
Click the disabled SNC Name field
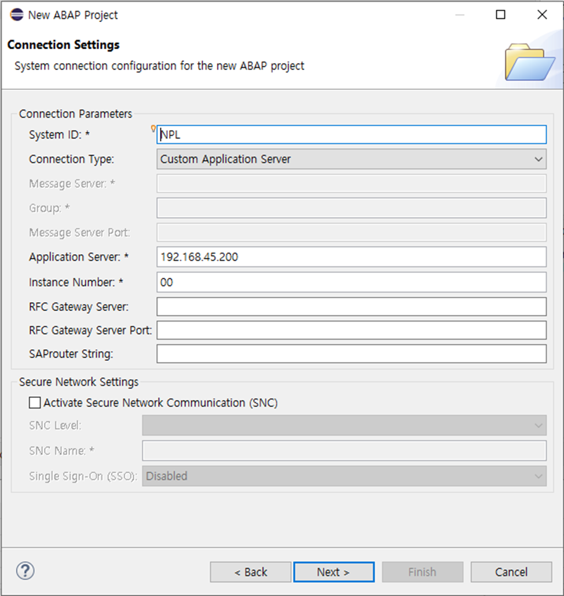coord(345,451)
